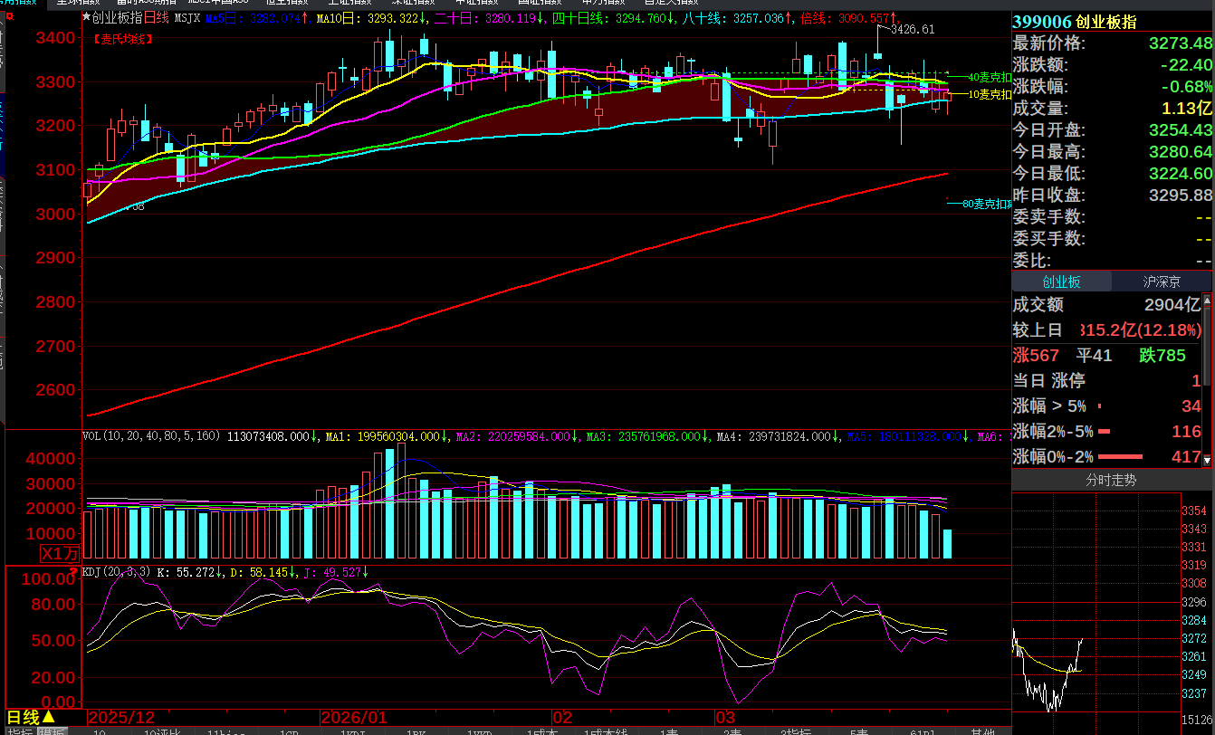
Task: Click the 3426.61 high price marker
Action: [913, 29]
